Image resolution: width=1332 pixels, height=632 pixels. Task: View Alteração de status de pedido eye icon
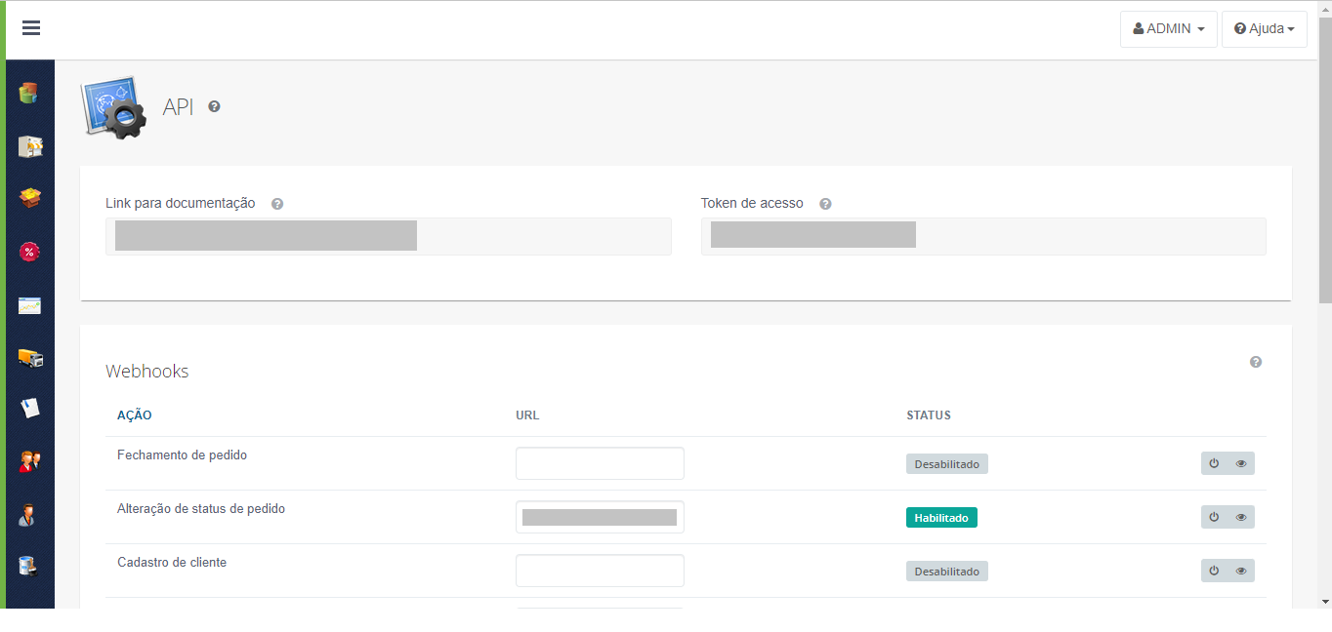click(x=1241, y=517)
